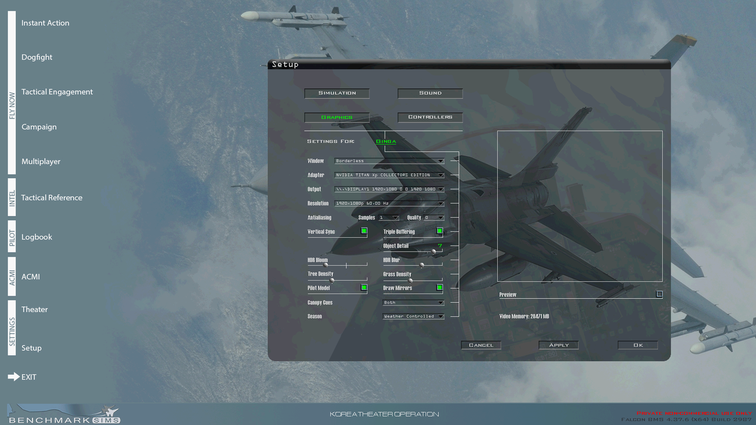The width and height of the screenshot is (756, 425).
Task: Enable the Preview checkbox
Action: pos(659,294)
